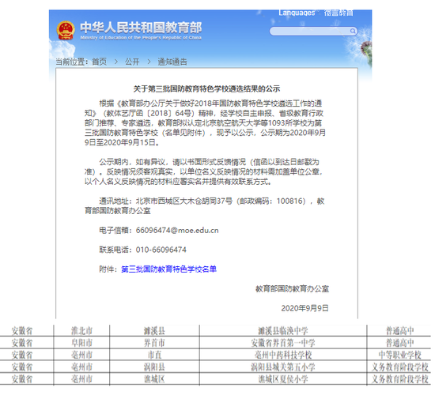
Task: Select the 涡阳县 county cell
Action: click(x=154, y=367)
